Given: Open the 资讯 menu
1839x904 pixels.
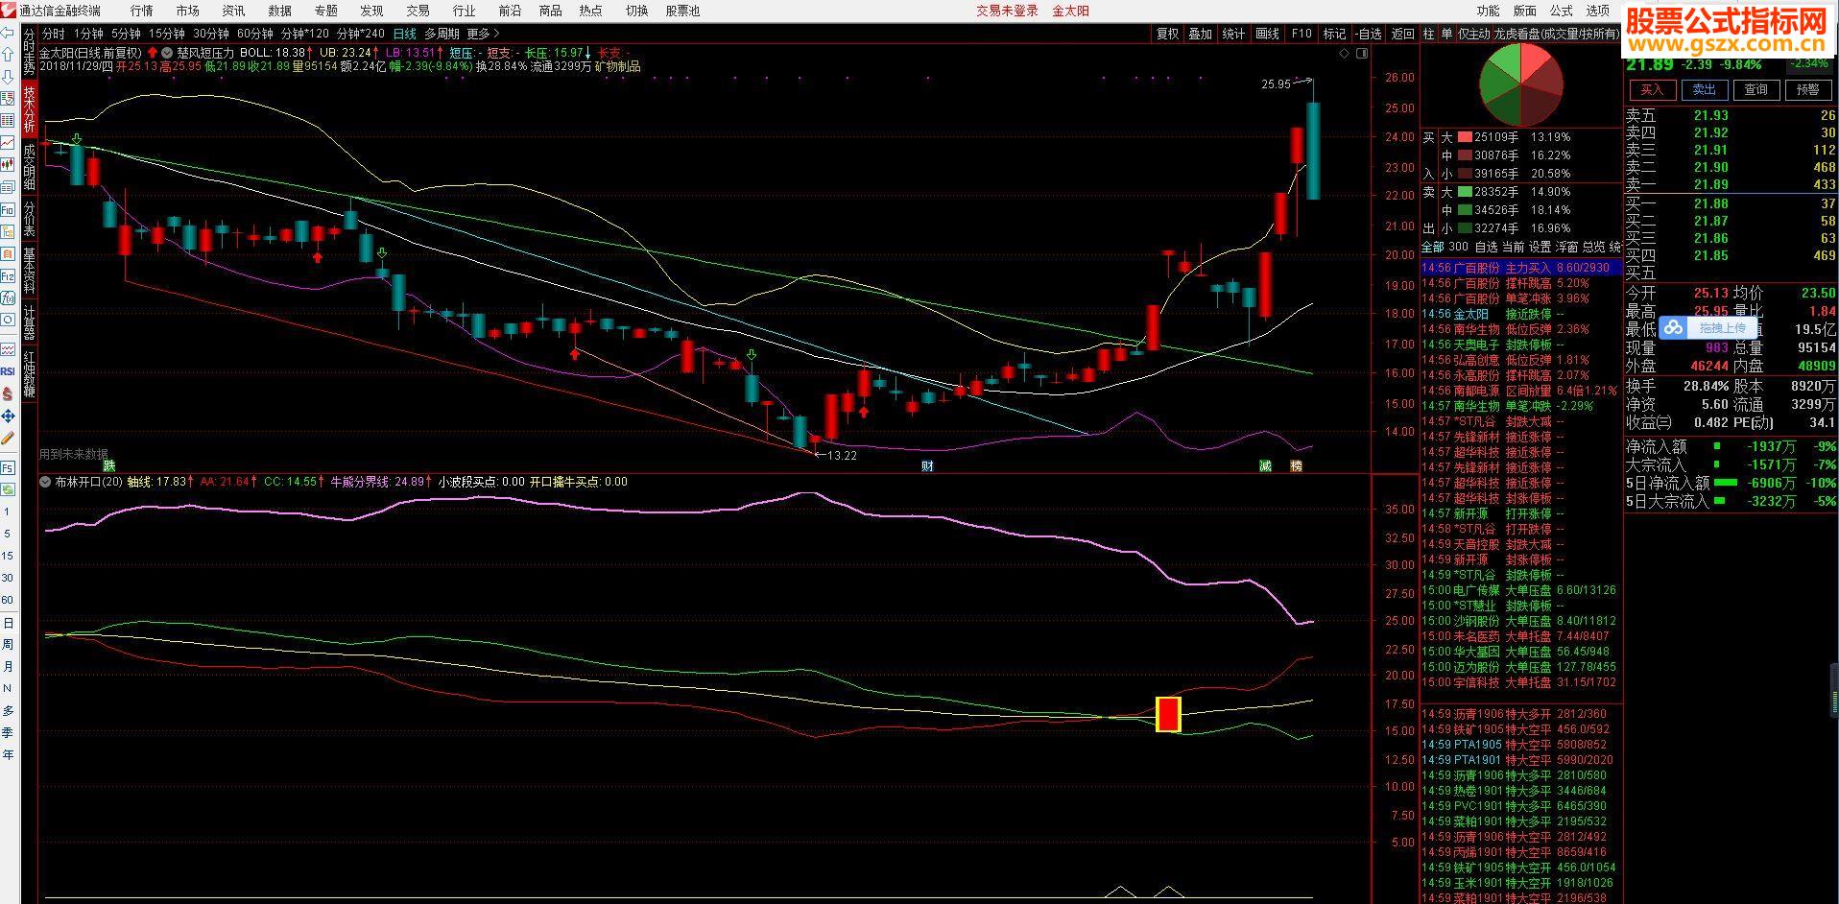Looking at the screenshot, I should [233, 11].
